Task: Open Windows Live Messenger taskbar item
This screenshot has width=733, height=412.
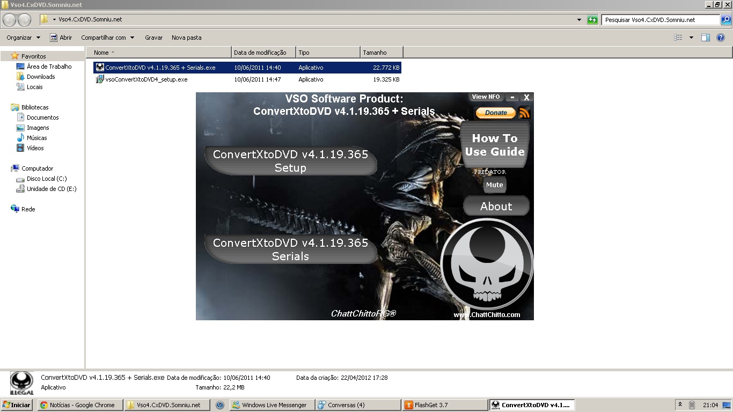Action: pos(272,405)
